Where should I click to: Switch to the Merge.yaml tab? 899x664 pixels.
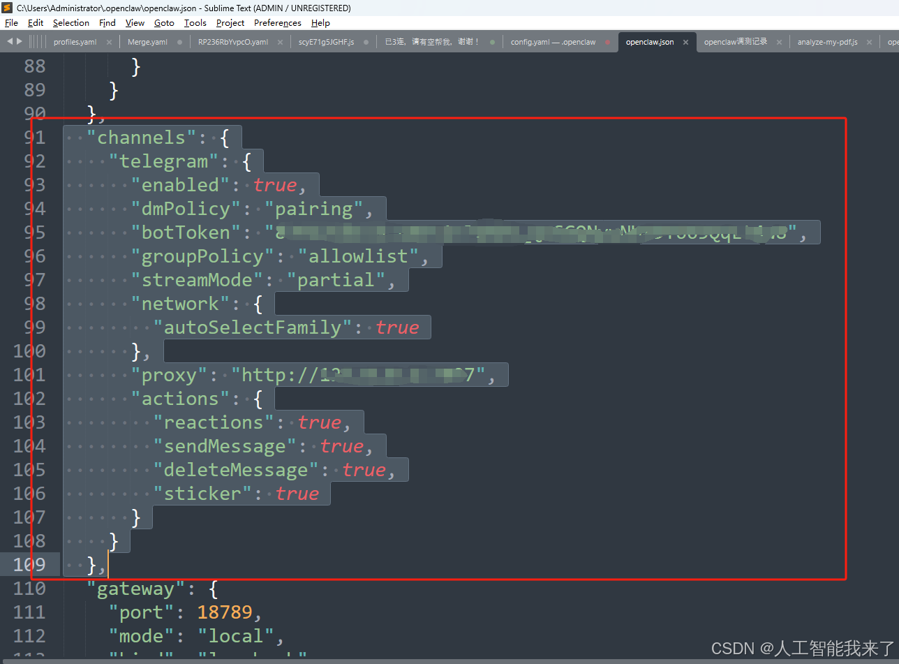coord(147,42)
